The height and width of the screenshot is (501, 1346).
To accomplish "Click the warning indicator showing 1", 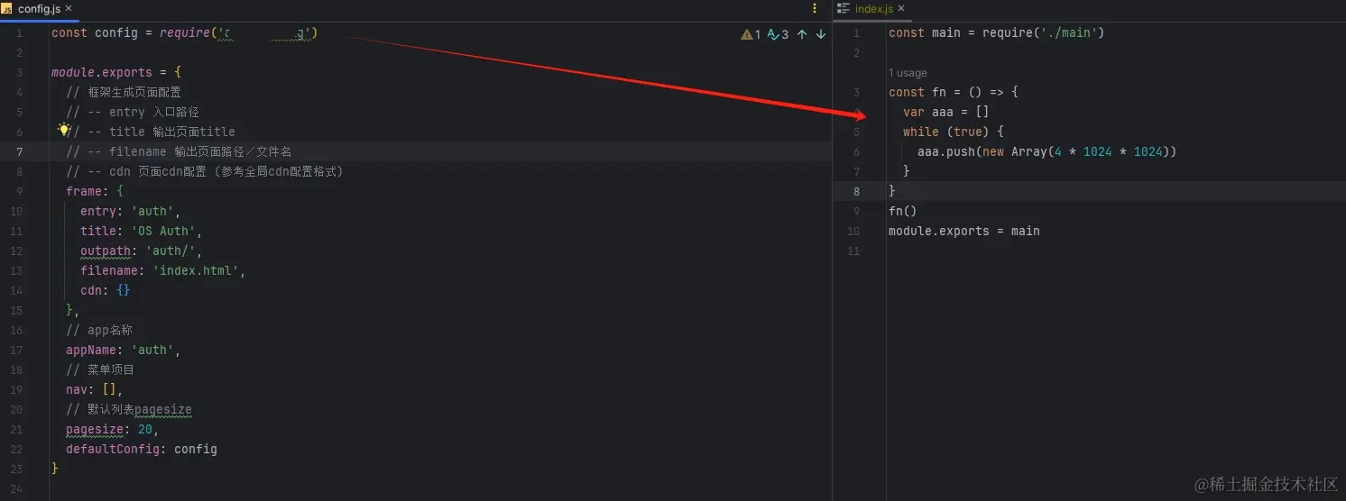I will [751, 34].
